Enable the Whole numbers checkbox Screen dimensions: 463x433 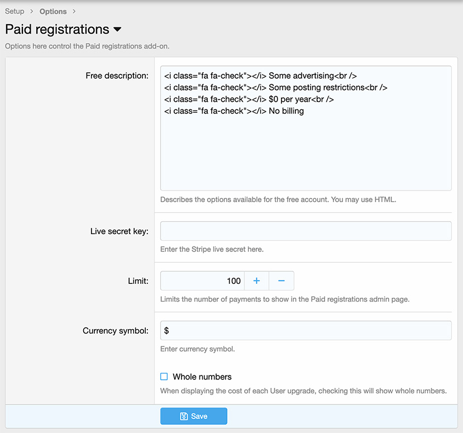tap(164, 377)
